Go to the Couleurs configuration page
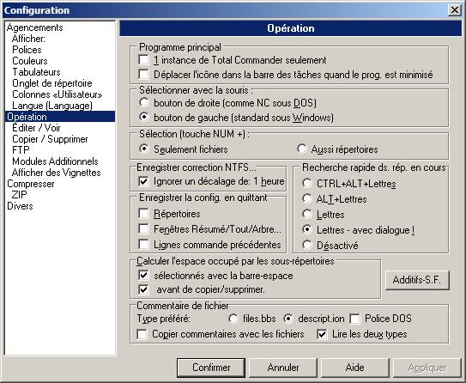 pyautogui.click(x=30, y=61)
